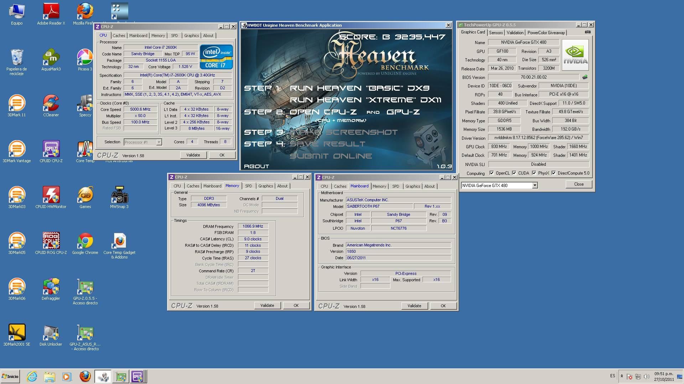Image resolution: width=684 pixels, height=384 pixels.
Task: Click RUN HEAVEN "XTREME" DX11
Action: [x=366, y=100]
